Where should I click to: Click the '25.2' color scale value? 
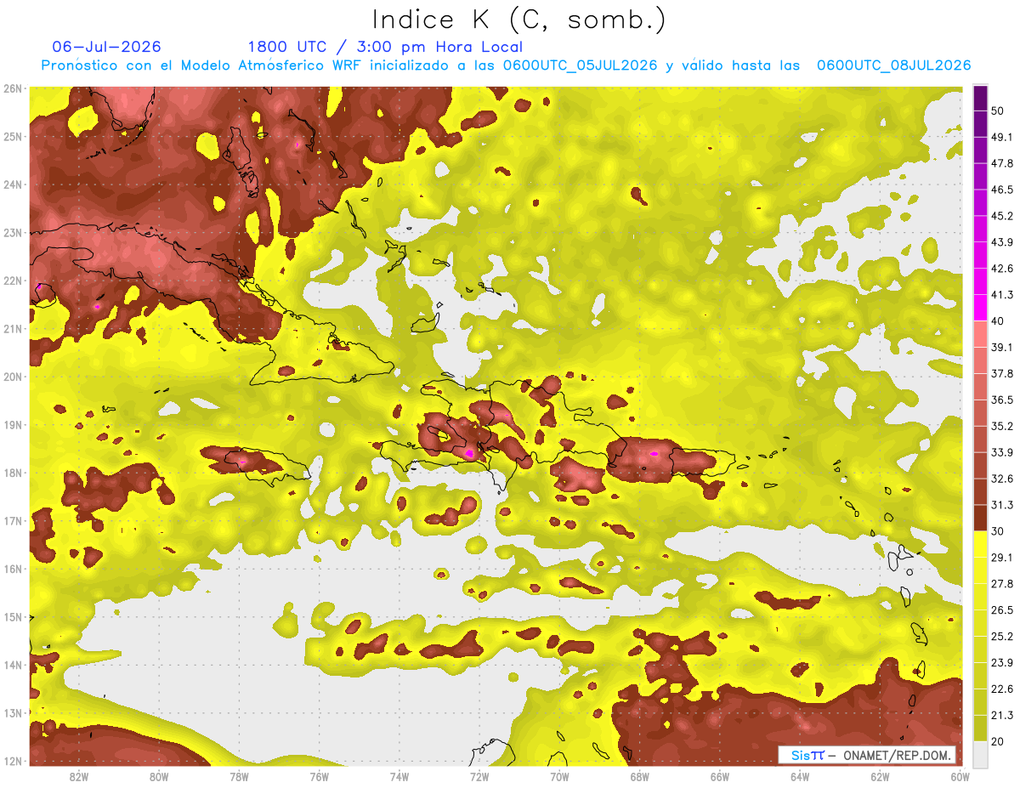coord(1002,636)
